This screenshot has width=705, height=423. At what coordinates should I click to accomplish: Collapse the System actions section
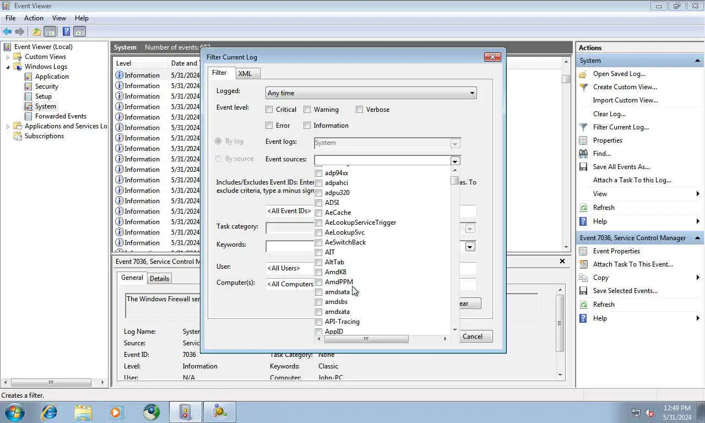[697, 61]
